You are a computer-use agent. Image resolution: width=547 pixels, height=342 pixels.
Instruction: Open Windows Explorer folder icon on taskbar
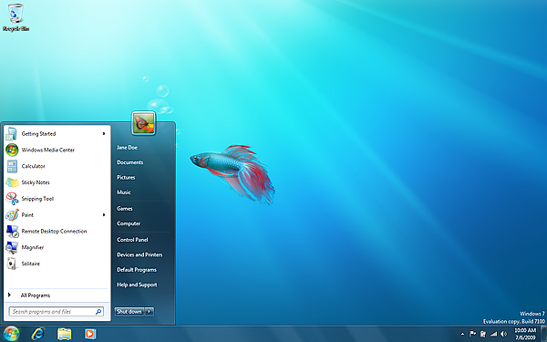pyautogui.click(x=64, y=334)
